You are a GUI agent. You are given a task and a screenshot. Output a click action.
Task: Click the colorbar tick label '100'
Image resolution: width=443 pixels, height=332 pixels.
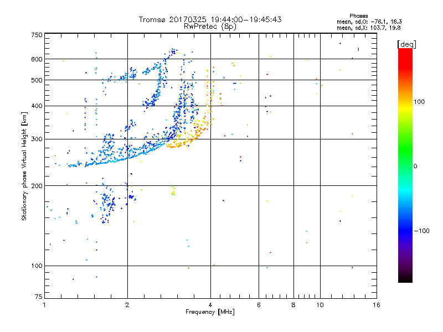pyautogui.click(x=419, y=102)
